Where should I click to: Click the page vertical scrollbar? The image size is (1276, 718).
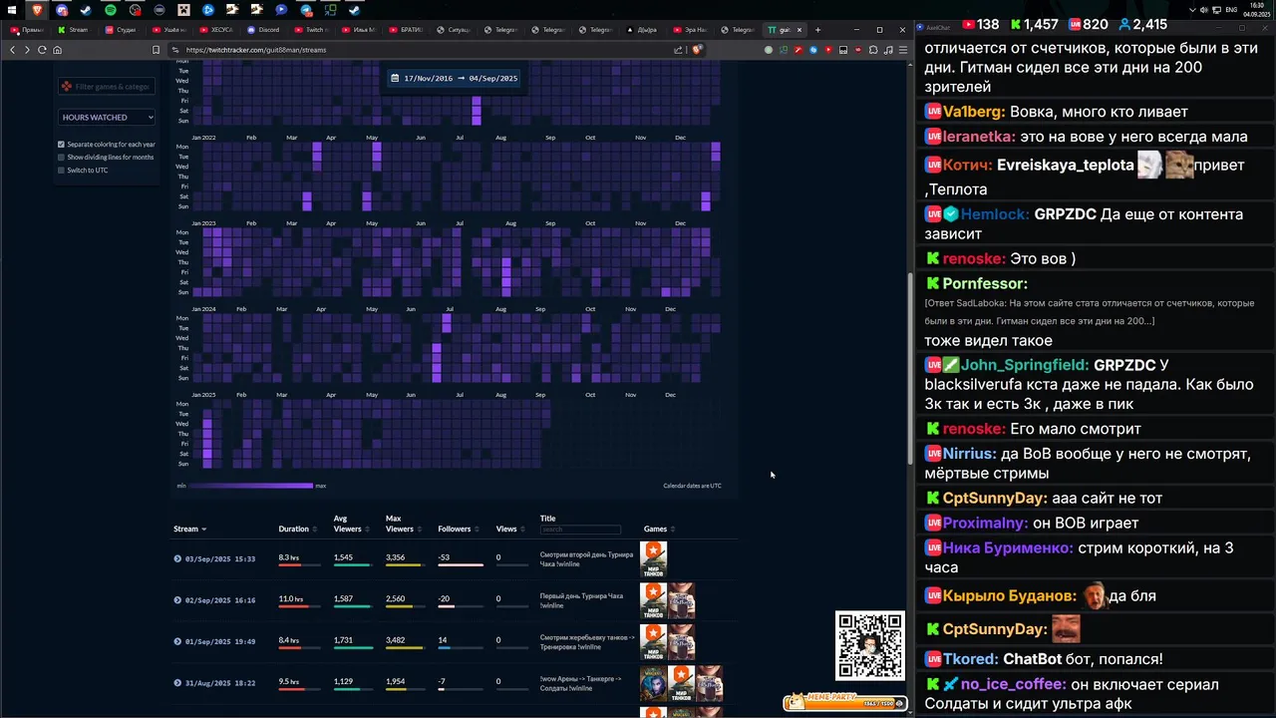[908, 369]
